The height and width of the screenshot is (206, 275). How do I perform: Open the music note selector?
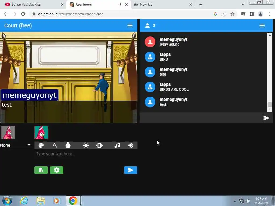point(117,145)
